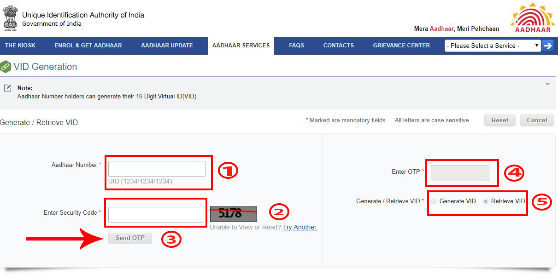This screenshot has width=558, height=280.
Task: Select the Generate VID radio button
Action: pos(434,201)
